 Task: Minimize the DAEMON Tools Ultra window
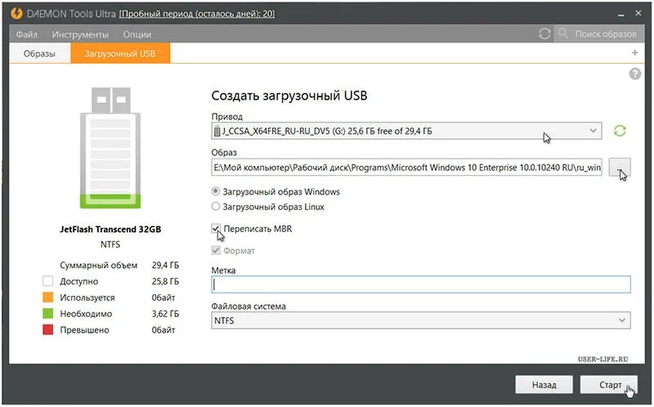[x=620, y=15]
